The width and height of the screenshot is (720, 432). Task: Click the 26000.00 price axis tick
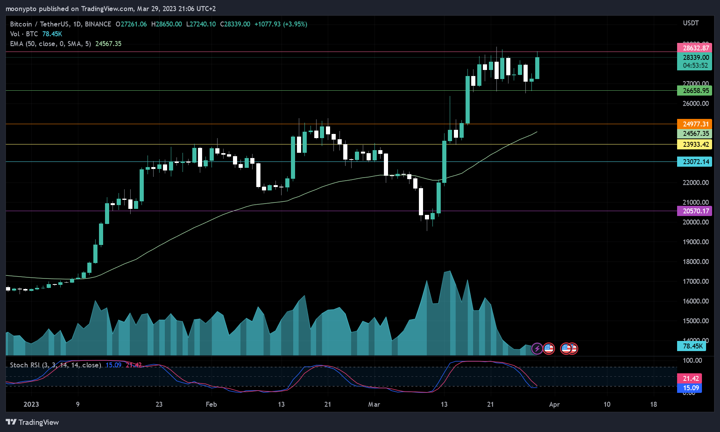[696, 103]
